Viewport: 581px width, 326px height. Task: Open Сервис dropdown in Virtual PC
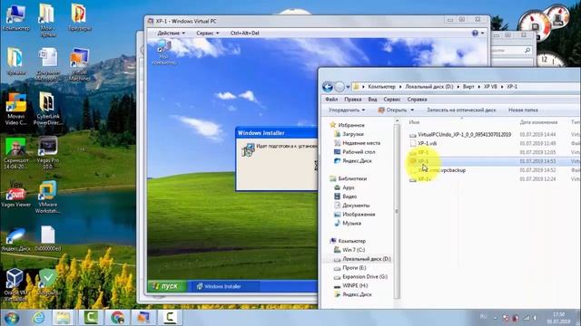pyautogui.click(x=208, y=33)
